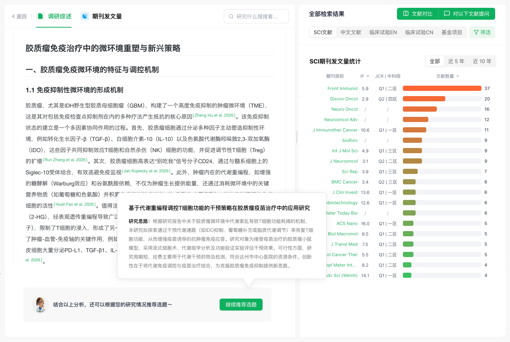
Task: Select the 近 10 年 time range option
Action: [x=482, y=61]
